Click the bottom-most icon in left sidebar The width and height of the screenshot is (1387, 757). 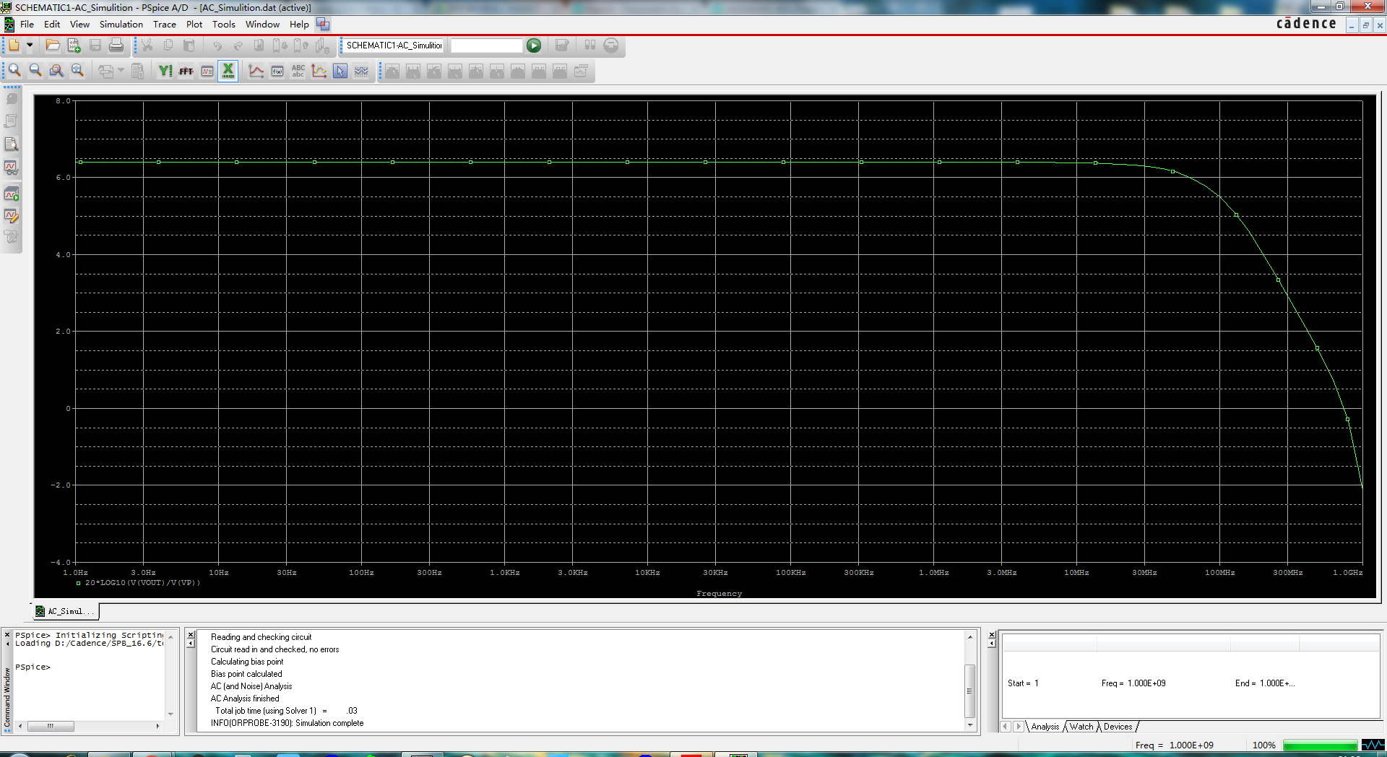pos(12,237)
